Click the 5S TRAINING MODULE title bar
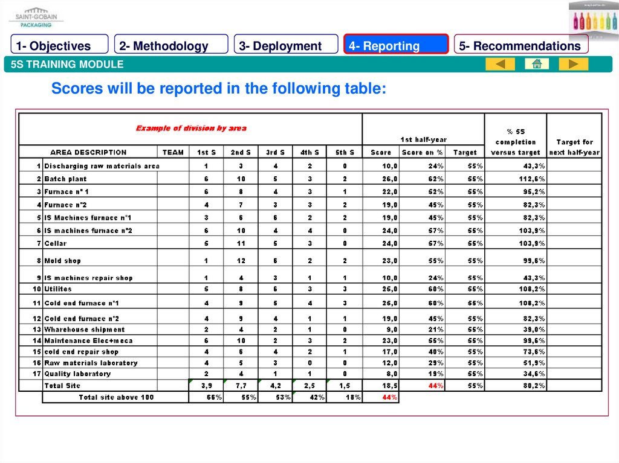Viewport: 619px width, 463px height. 242,65
